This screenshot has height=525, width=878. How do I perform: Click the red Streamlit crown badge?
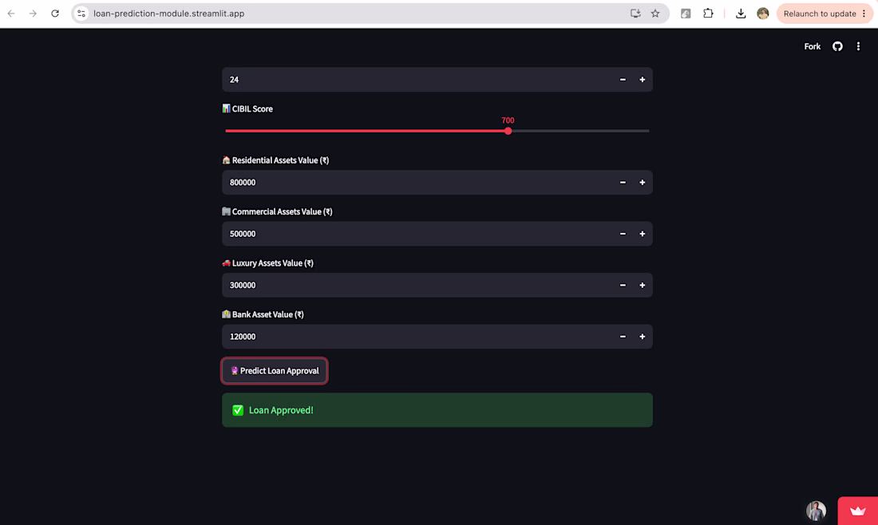(857, 511)
